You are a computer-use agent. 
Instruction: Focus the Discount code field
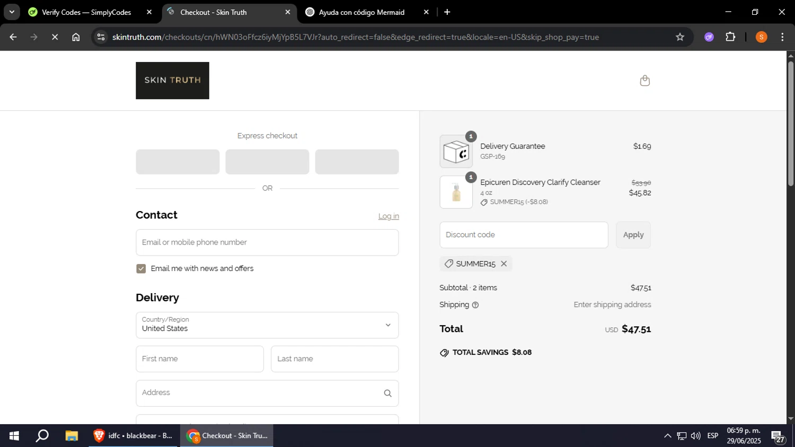click(x=524, y=235)
